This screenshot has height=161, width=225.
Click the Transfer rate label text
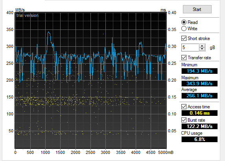click(199, 58)
